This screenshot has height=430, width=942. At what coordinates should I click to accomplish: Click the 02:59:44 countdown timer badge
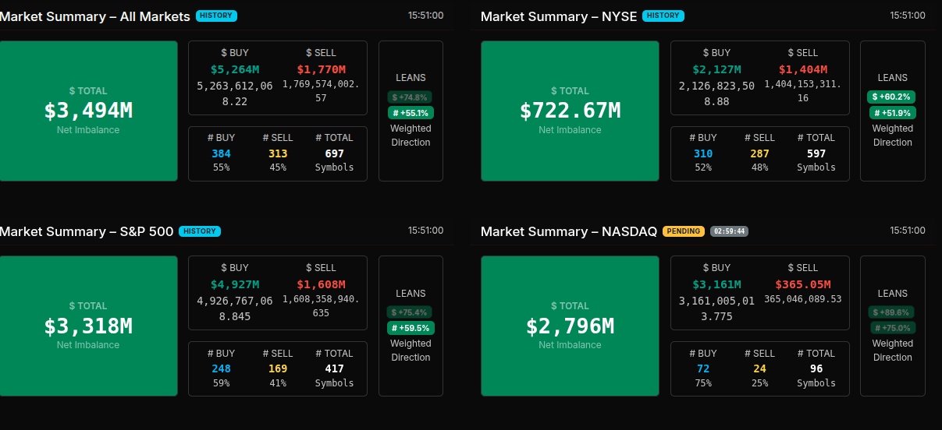coord(729,231)
